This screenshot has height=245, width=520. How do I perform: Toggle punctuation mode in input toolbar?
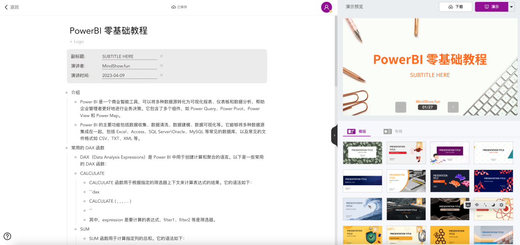[485, 205]
